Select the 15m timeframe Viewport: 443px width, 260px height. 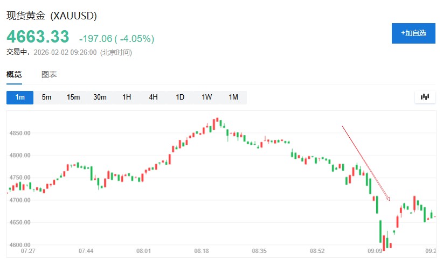(x=73, y=97)
